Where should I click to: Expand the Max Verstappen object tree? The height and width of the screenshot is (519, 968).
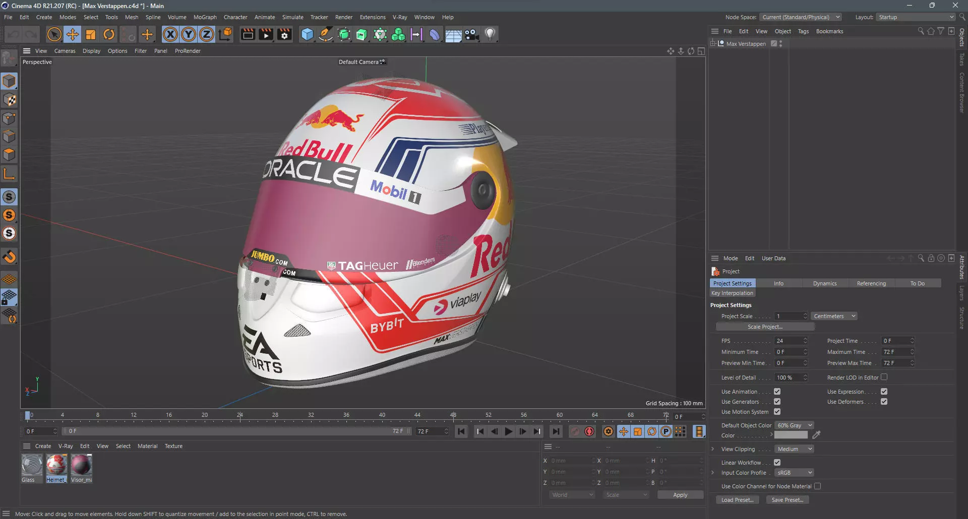(713, 44)
